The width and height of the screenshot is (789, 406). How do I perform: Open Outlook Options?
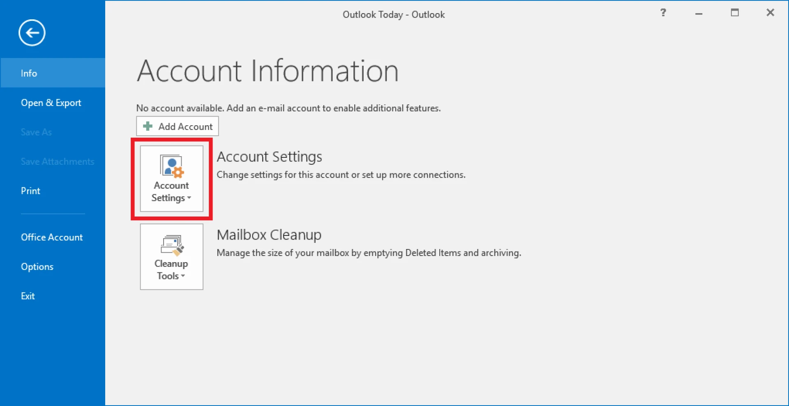coord(37,267)
